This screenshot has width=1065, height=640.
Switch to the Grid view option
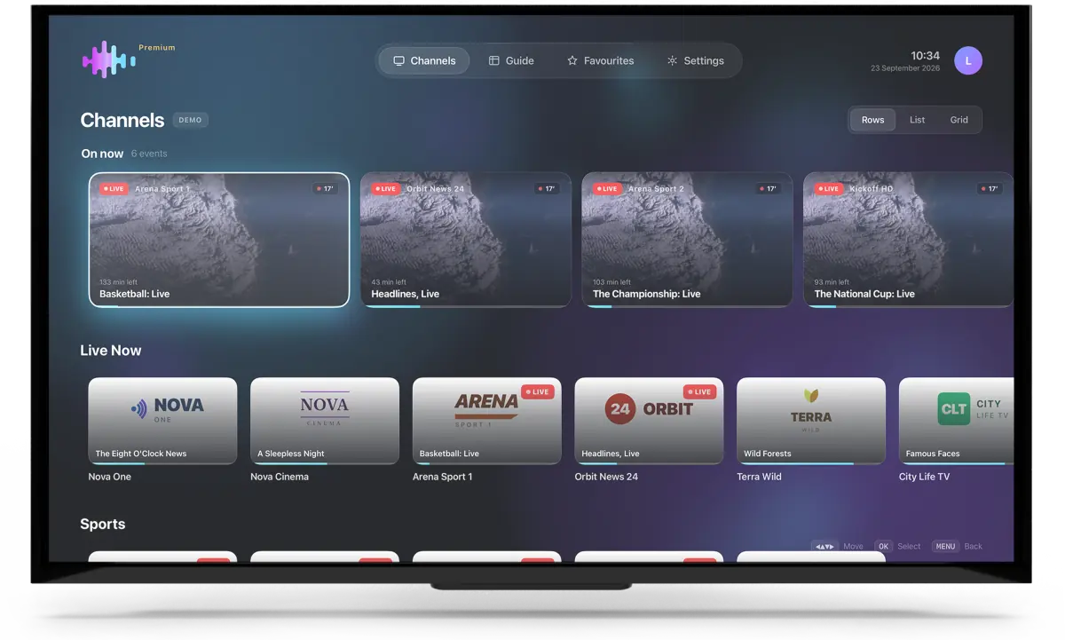point(958,120)
